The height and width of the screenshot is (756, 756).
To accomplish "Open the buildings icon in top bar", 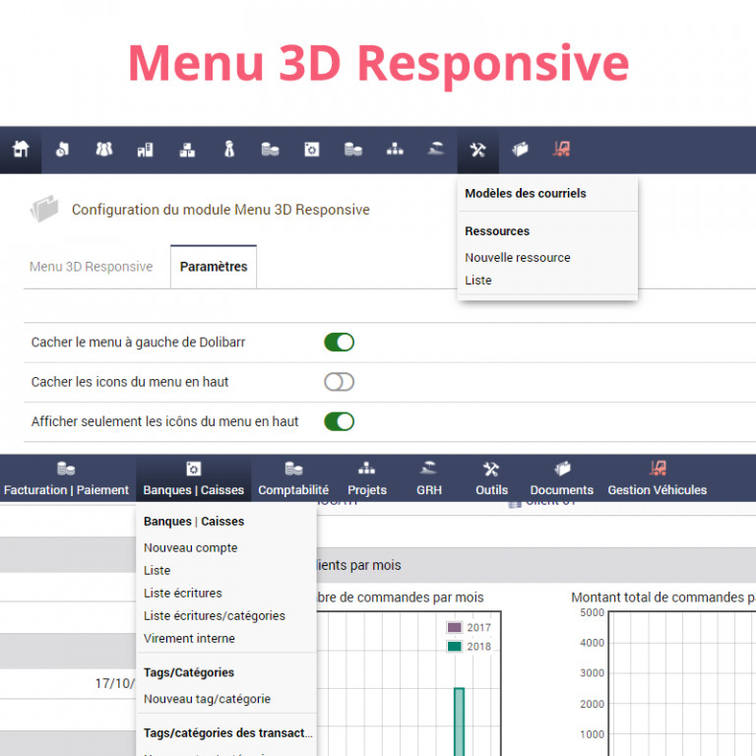I will (145, 150).
